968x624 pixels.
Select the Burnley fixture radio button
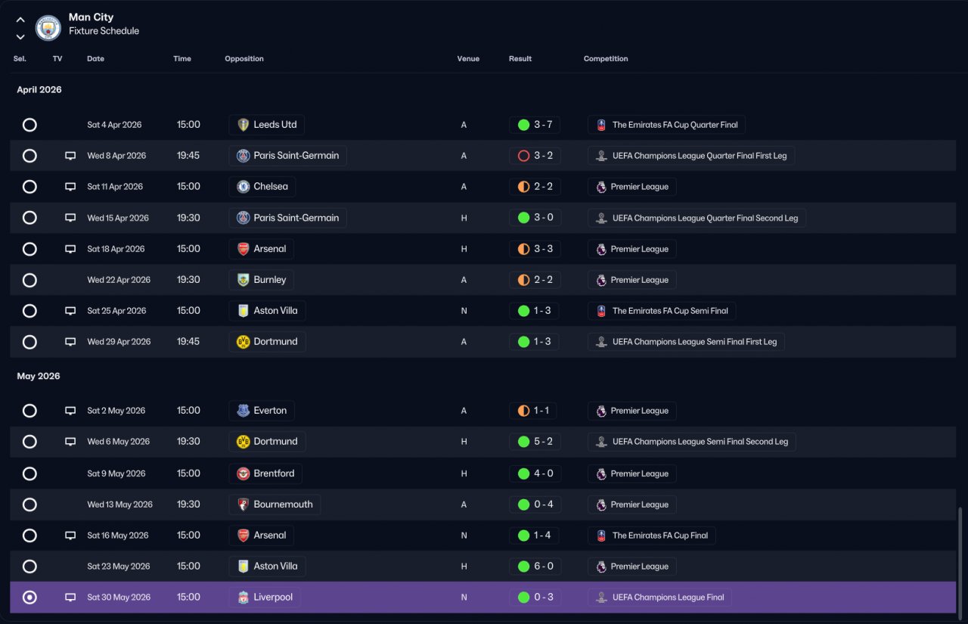(x=29, y=280)
